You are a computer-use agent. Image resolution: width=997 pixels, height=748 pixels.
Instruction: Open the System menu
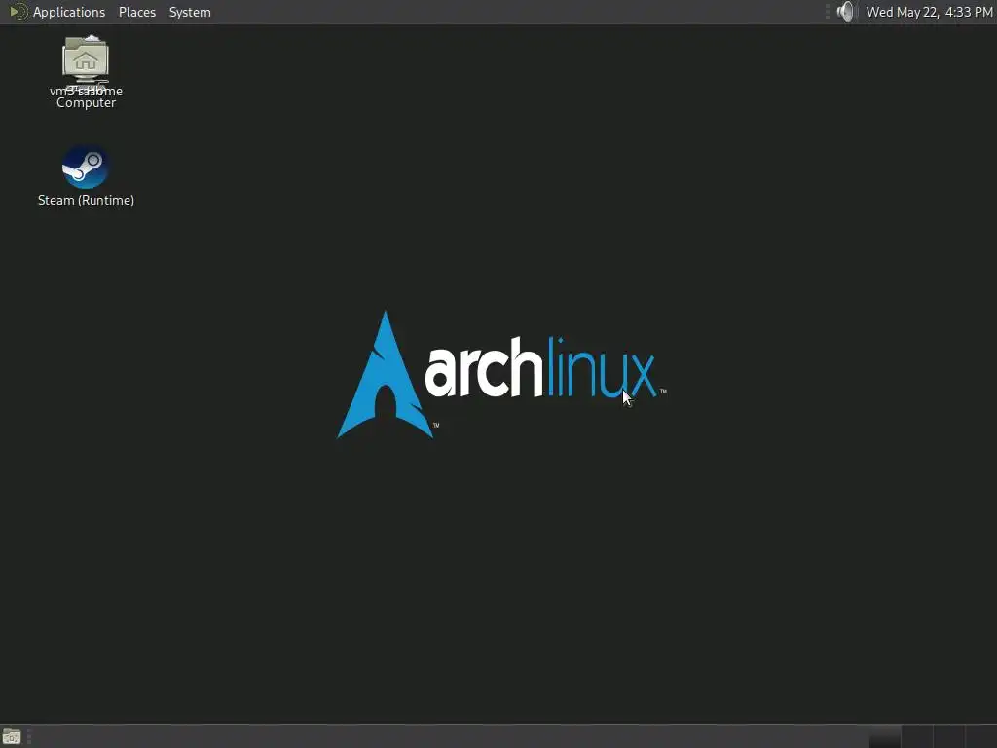[190, 12]
